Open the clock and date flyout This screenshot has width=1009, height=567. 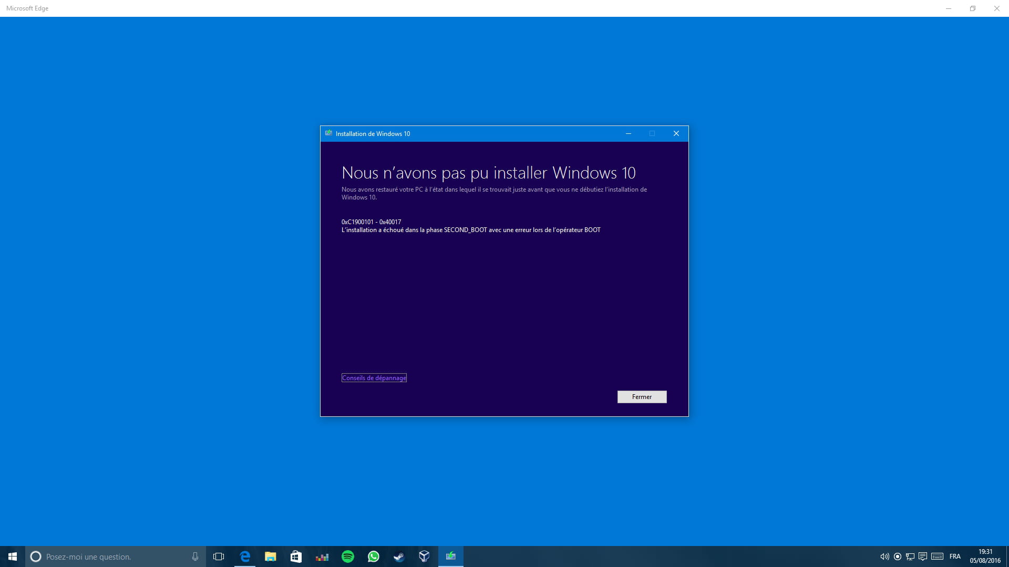click(x=985, y=556)
